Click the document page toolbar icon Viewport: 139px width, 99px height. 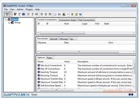(x=55, y=14)
